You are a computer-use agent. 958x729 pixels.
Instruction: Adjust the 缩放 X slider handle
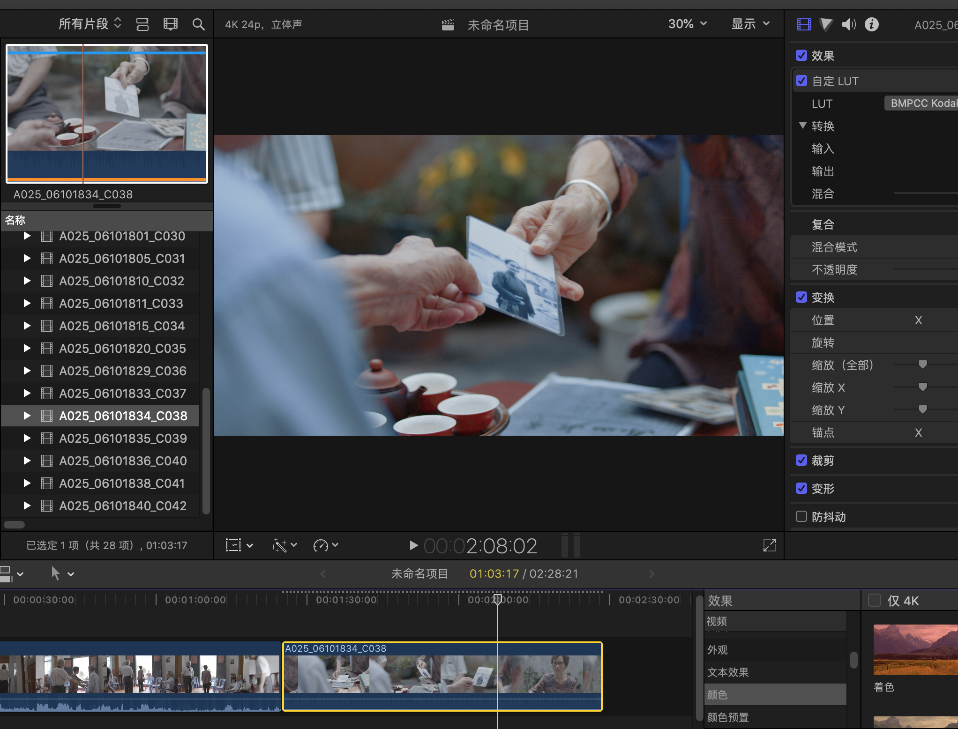pyautogui.click(x=922, y=387)
